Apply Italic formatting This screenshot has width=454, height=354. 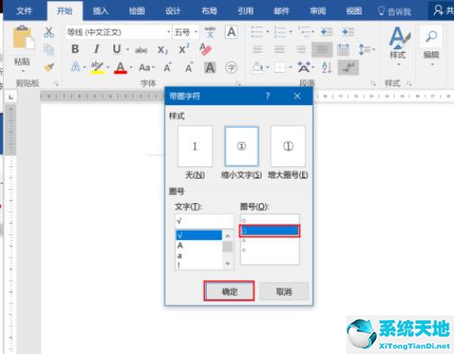point(96,49)
